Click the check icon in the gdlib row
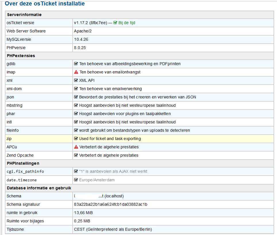Image resolution: width=277 pixels, height=235 pixels. pyautogui.click(x=76, y=64)
